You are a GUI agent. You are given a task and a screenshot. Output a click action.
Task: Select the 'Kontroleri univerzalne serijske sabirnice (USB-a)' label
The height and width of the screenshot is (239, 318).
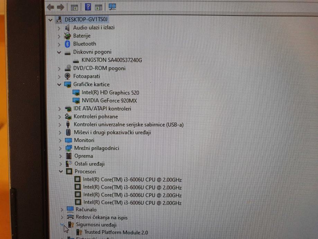tap(129, 124)
